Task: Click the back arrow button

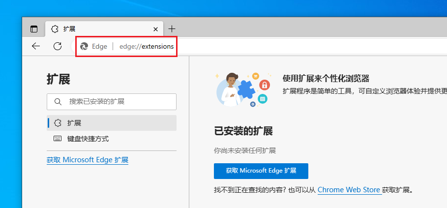Action: [36, 46]
